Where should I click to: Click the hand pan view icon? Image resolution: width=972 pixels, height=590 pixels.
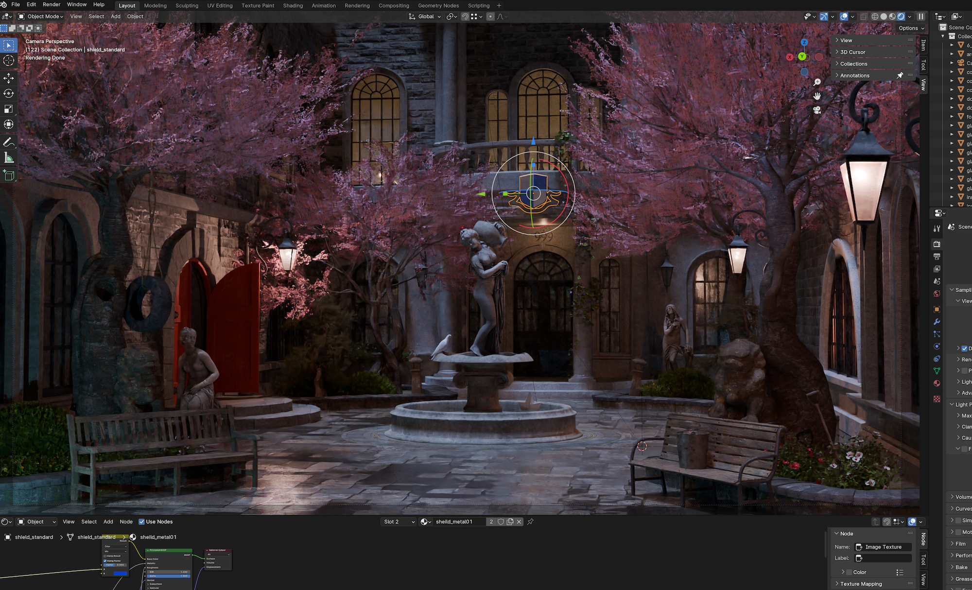pos(817,96)
